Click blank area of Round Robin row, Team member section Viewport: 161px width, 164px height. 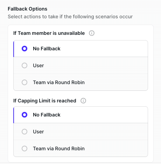coord(115,82)
